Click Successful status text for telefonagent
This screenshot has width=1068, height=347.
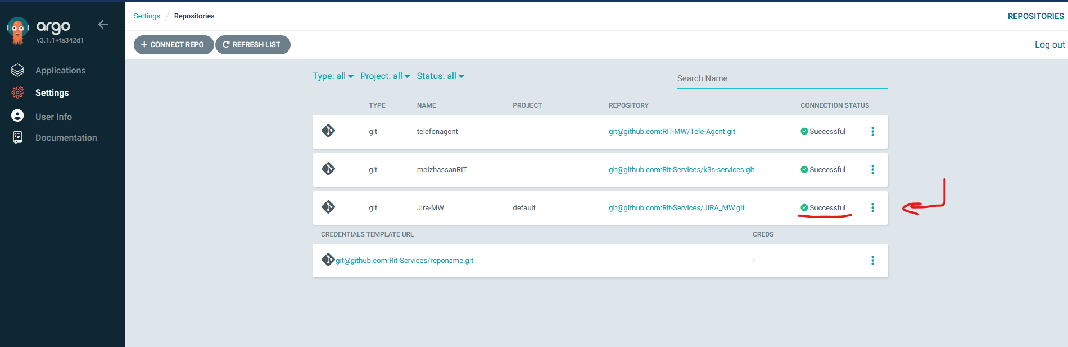pos(827,131)
